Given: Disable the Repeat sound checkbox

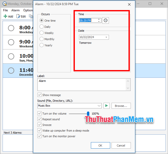Looking at the screenshot, I should [39, 119].
